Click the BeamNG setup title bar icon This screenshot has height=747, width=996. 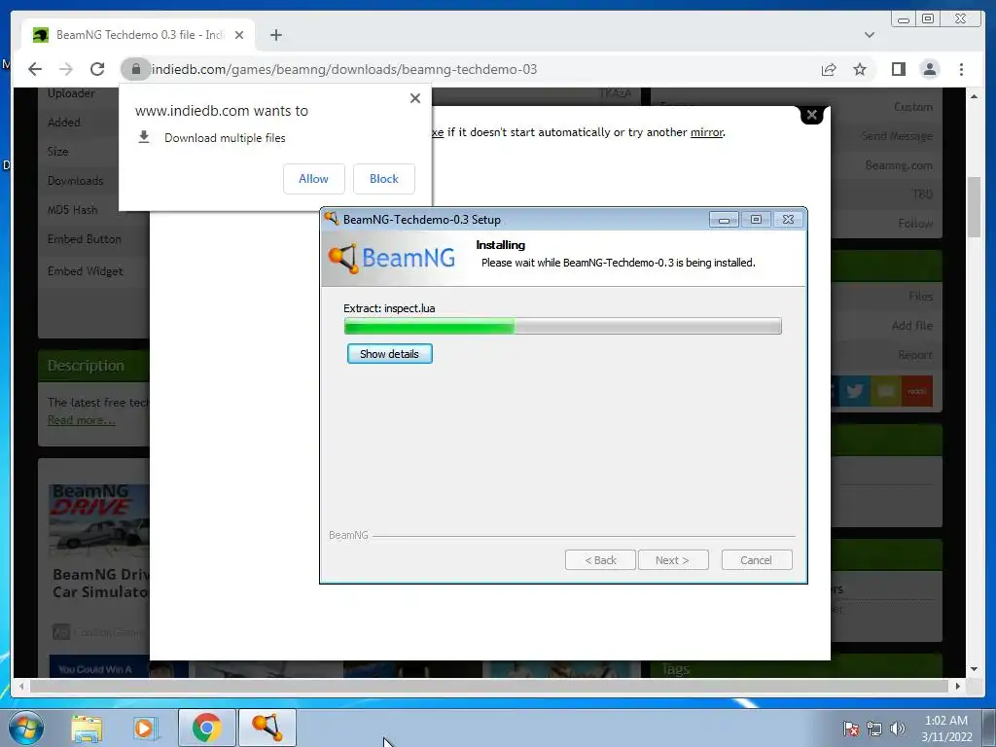tap(331, 219)
